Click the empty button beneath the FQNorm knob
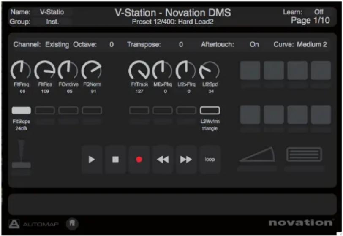The image size is (343, 236). [92, 111]
